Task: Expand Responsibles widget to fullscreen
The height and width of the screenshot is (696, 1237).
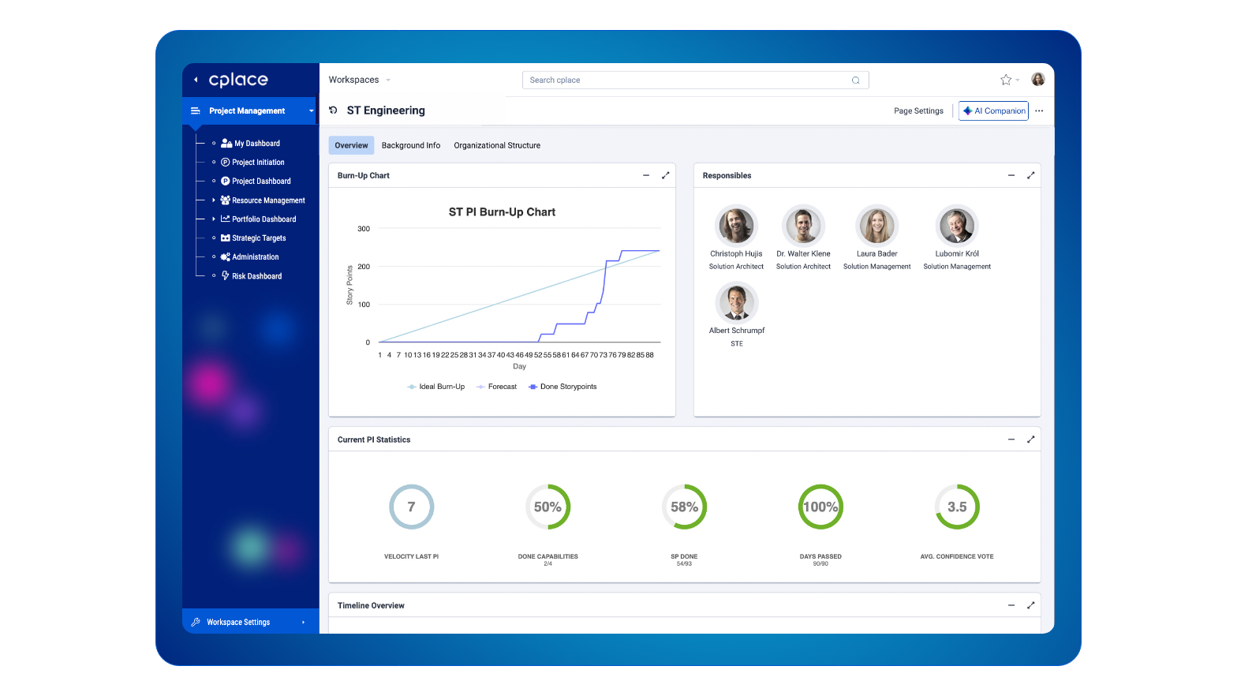Action: tap(1030, 176)
